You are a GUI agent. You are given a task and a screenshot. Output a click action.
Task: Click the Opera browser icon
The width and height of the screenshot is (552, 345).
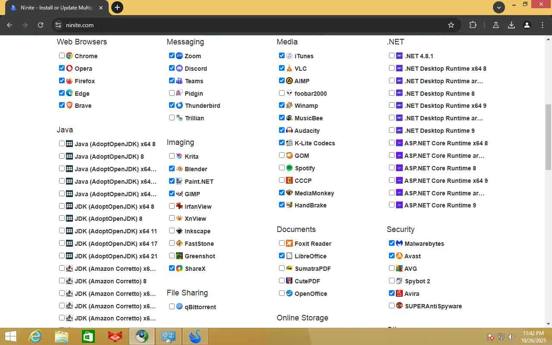pos(69,68)
